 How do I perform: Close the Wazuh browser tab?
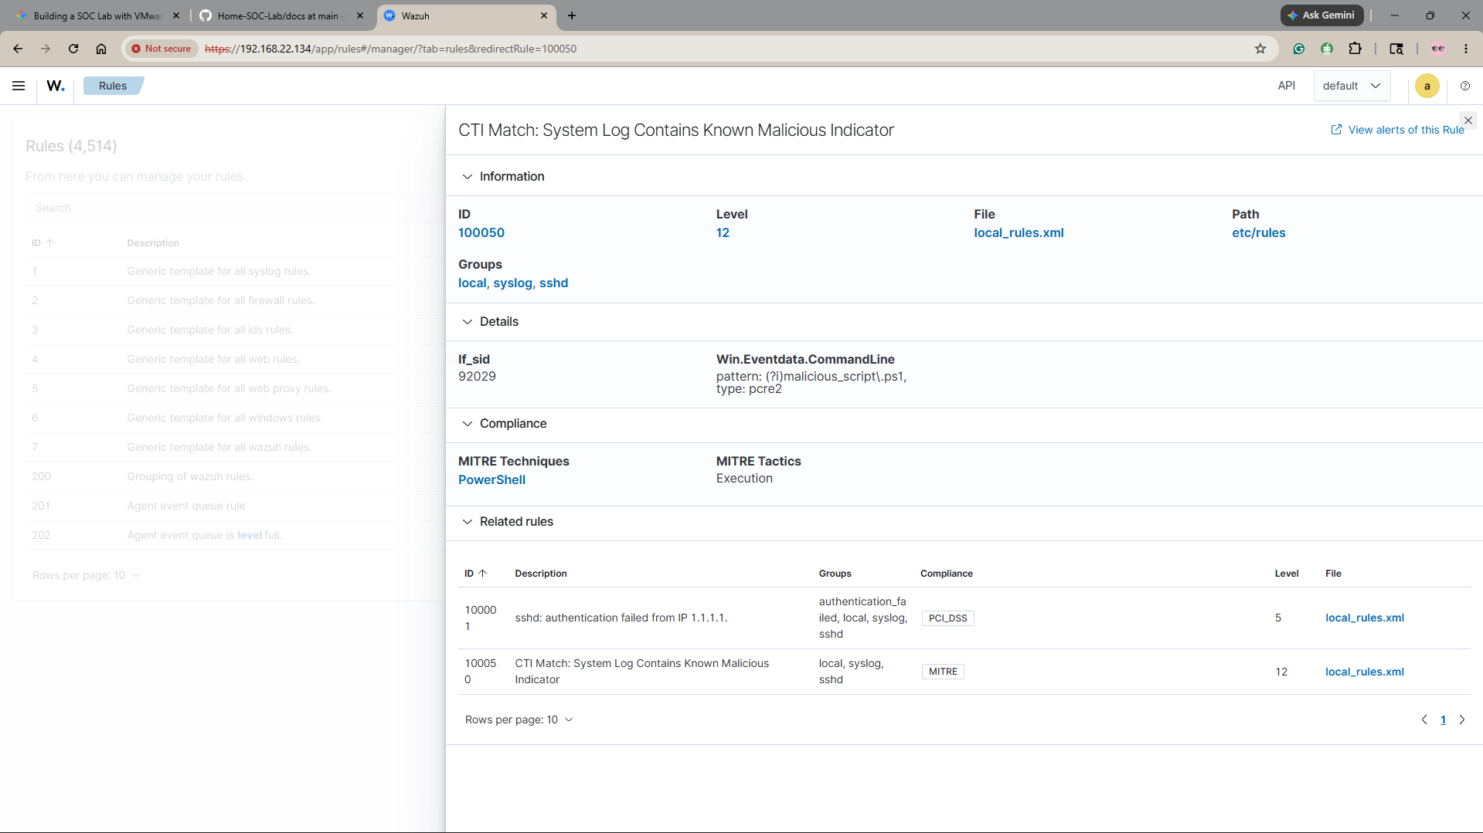pyautogui.click(x=544, y=15)
